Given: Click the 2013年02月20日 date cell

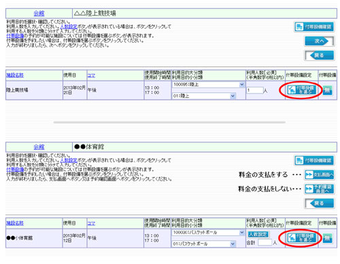Looking at the screenshot, I should pyautogui.click(x=74, y=90).
